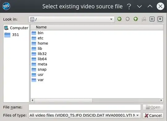
Task: Click the horizontal scrollbar right arrow
Action: click(161, 100)
